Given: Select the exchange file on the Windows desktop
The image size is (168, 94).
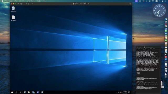Looking at the screenshot, I should pos(13,18).
